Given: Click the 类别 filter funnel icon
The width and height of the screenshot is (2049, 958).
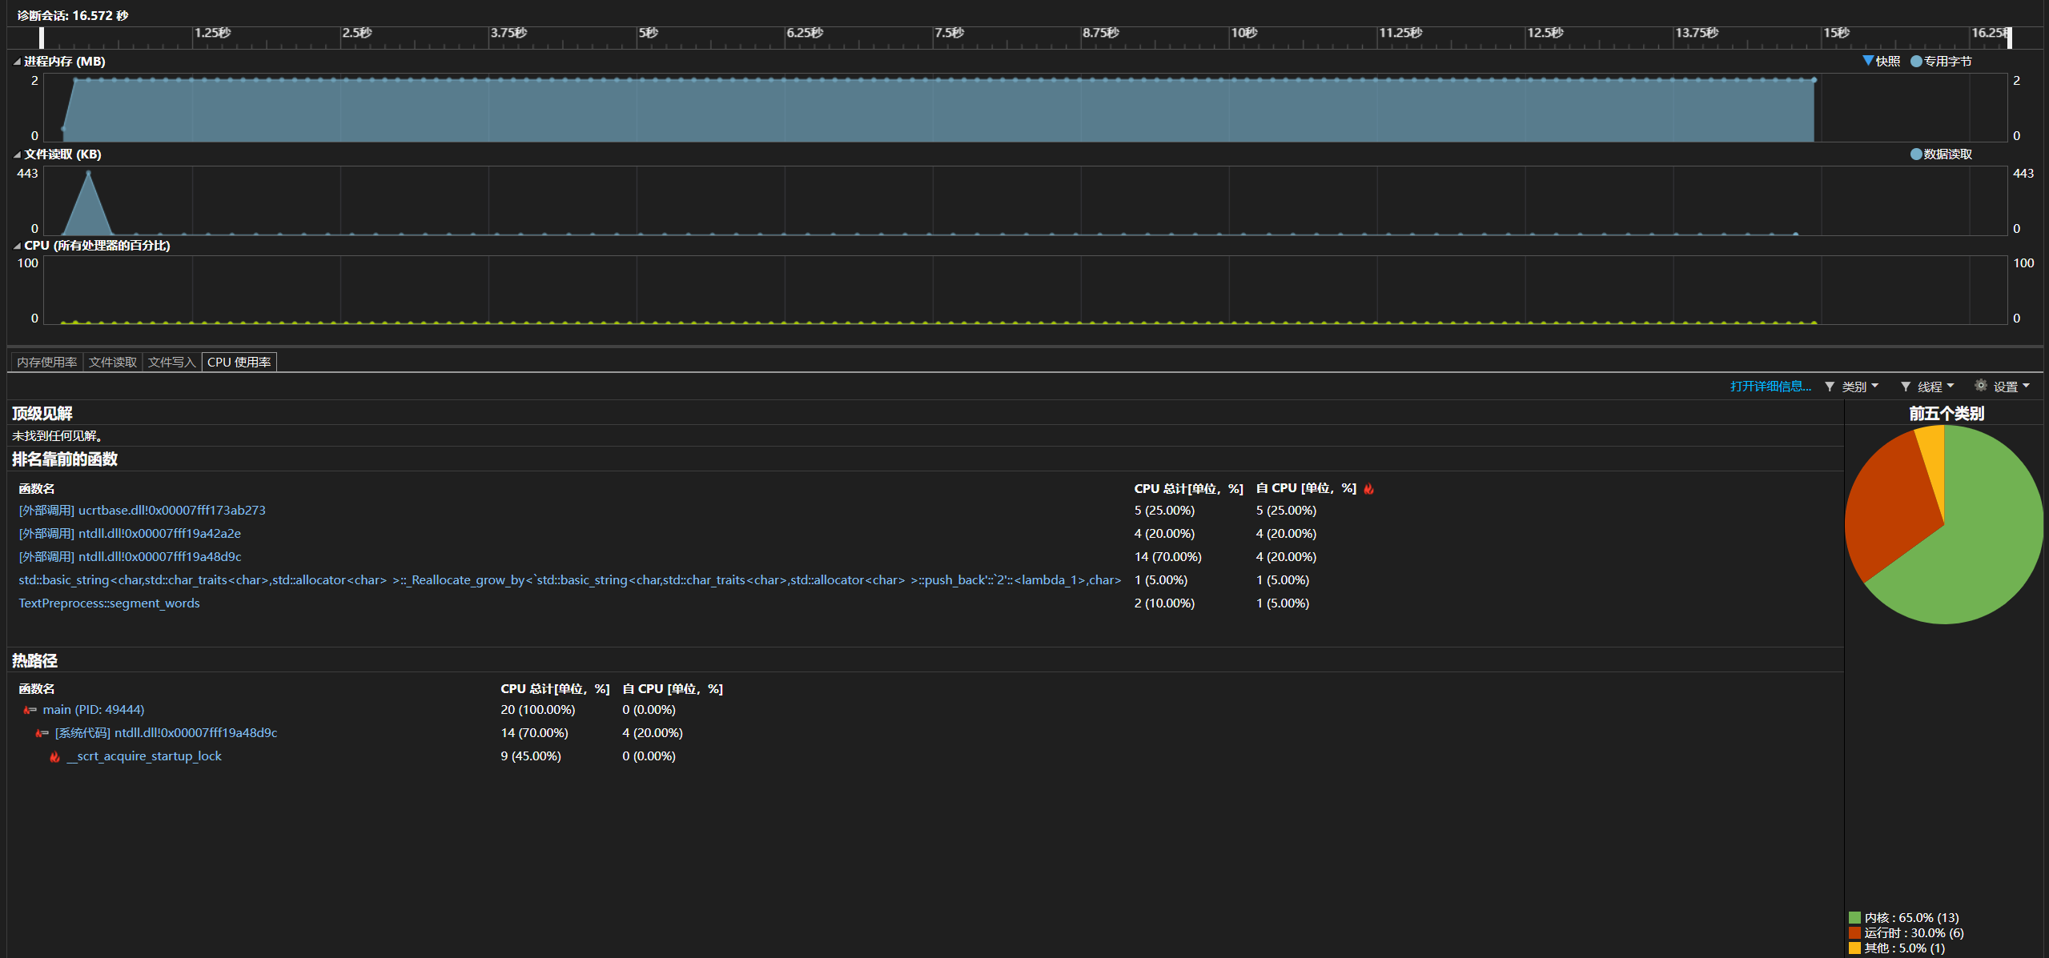Looking at the screenshot, I should (1830, 387).
